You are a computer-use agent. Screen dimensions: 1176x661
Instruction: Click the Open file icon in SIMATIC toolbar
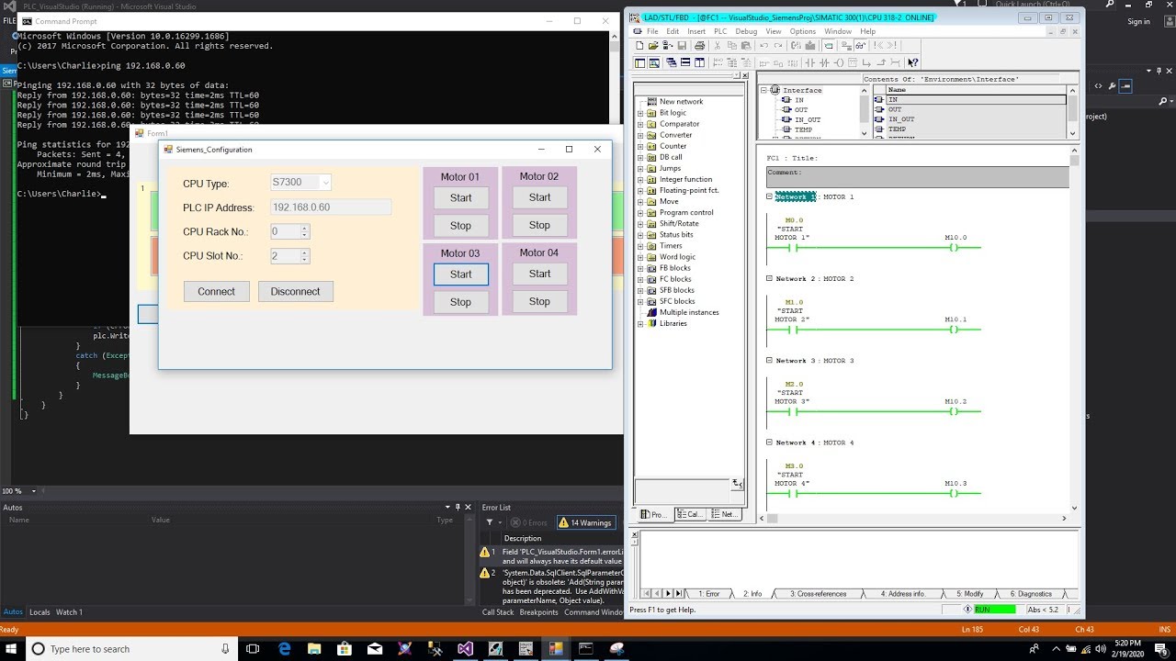[x=653, y=46]
